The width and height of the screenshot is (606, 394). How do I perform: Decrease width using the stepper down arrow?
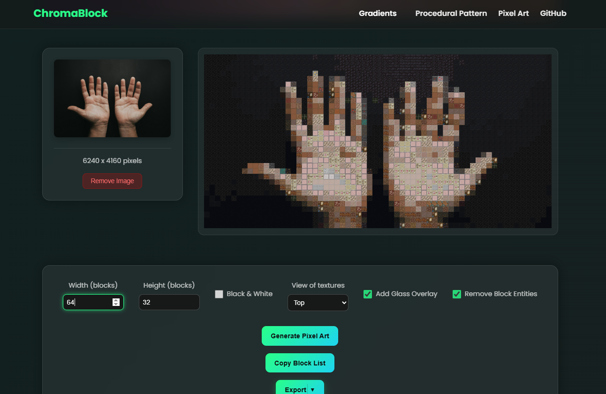[x=116, y=305]
